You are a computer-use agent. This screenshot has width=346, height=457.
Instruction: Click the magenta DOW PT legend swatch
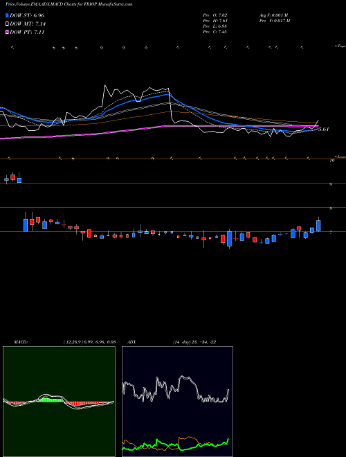coord(7,33)
